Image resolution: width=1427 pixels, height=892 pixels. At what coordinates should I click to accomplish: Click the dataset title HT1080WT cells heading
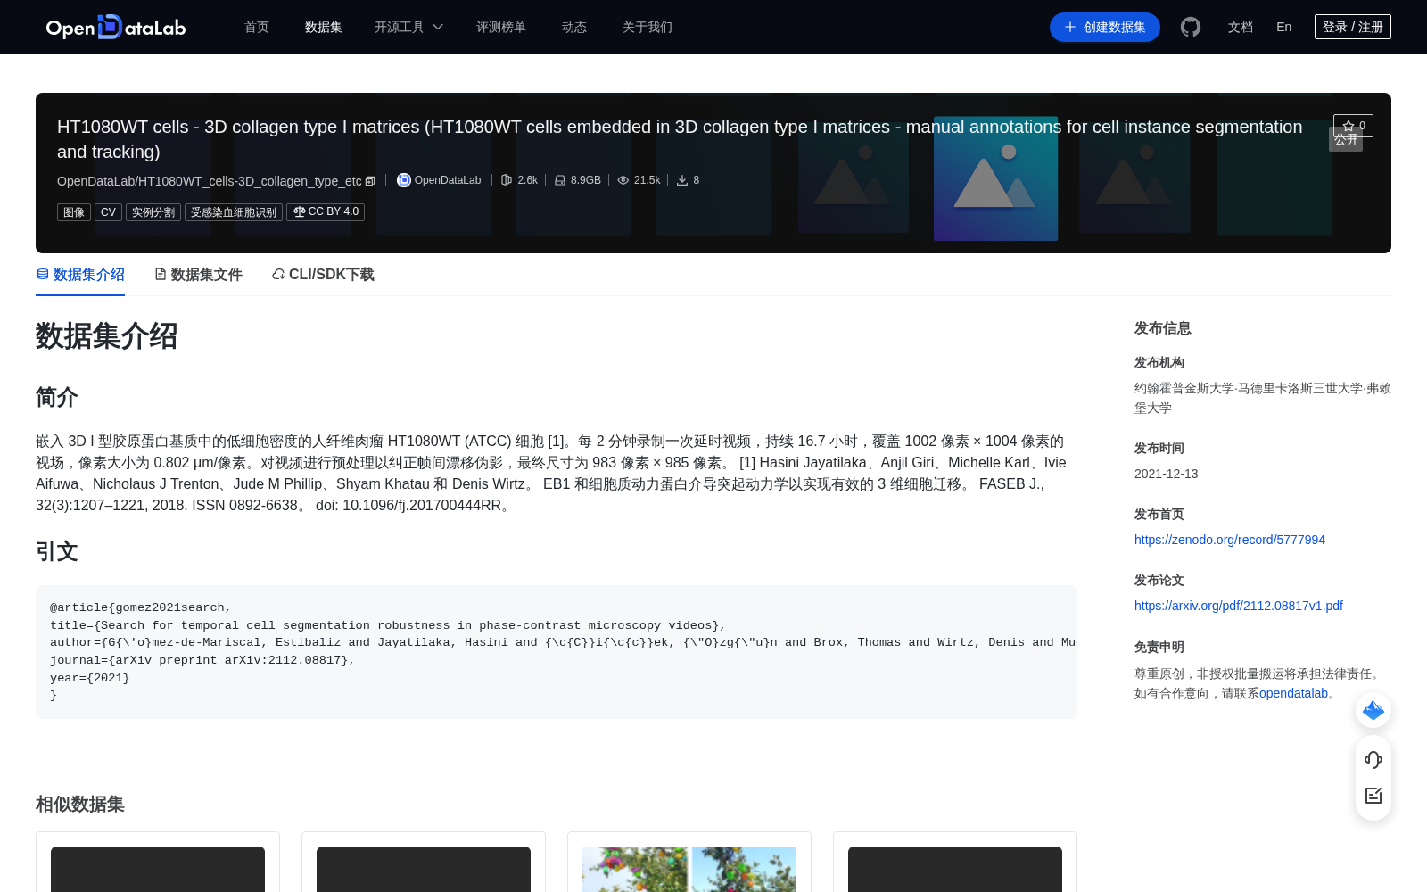680,139
